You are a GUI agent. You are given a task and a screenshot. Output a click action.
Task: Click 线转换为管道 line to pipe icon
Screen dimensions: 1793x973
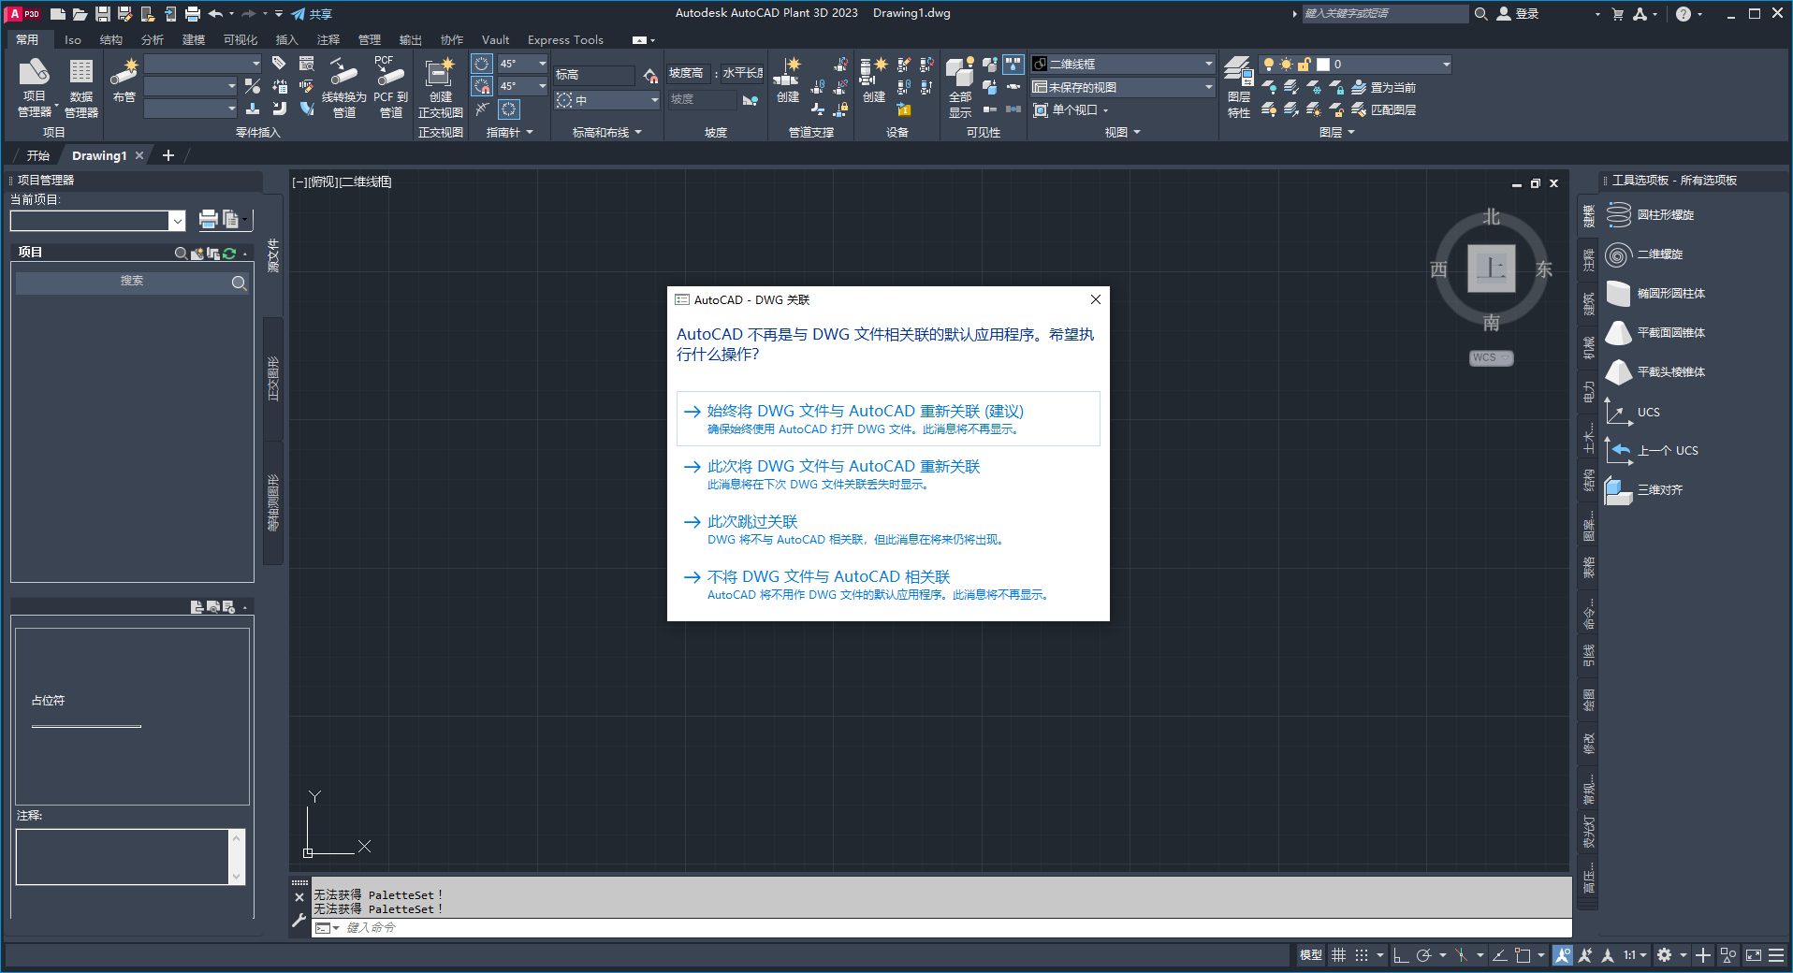tap(343, 86)
